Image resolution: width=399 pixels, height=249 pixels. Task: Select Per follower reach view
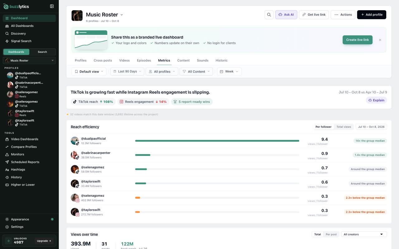pyautogui.click(x=324, y=127)
